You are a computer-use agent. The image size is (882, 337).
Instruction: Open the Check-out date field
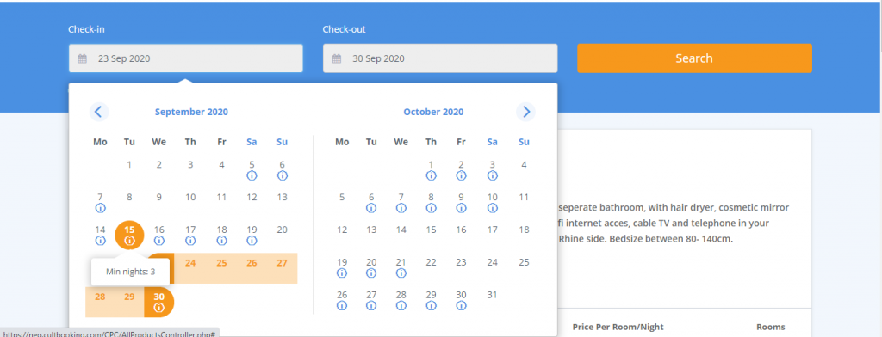(x=440, y=58)
